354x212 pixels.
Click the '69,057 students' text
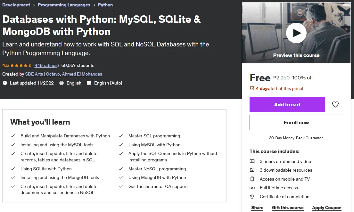tap(78, 65)
